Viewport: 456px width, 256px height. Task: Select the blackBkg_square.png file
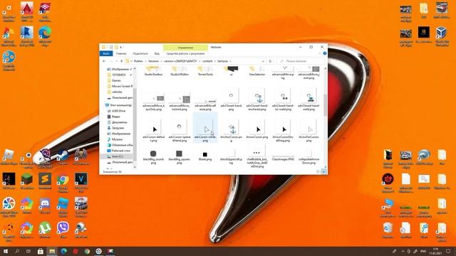tap(179, 156)
